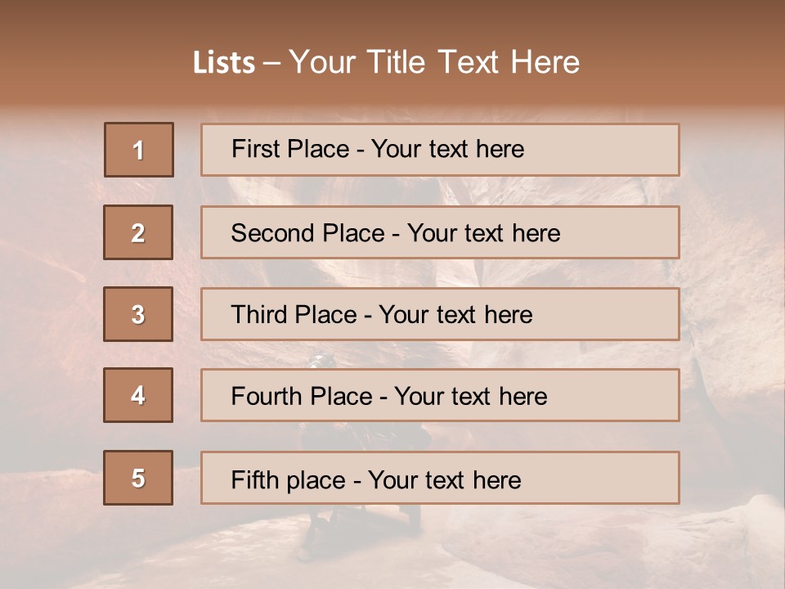Click 'Your text here' in Third Place row
The width and height of the screenshot is (785, 589).
(455, 315)
